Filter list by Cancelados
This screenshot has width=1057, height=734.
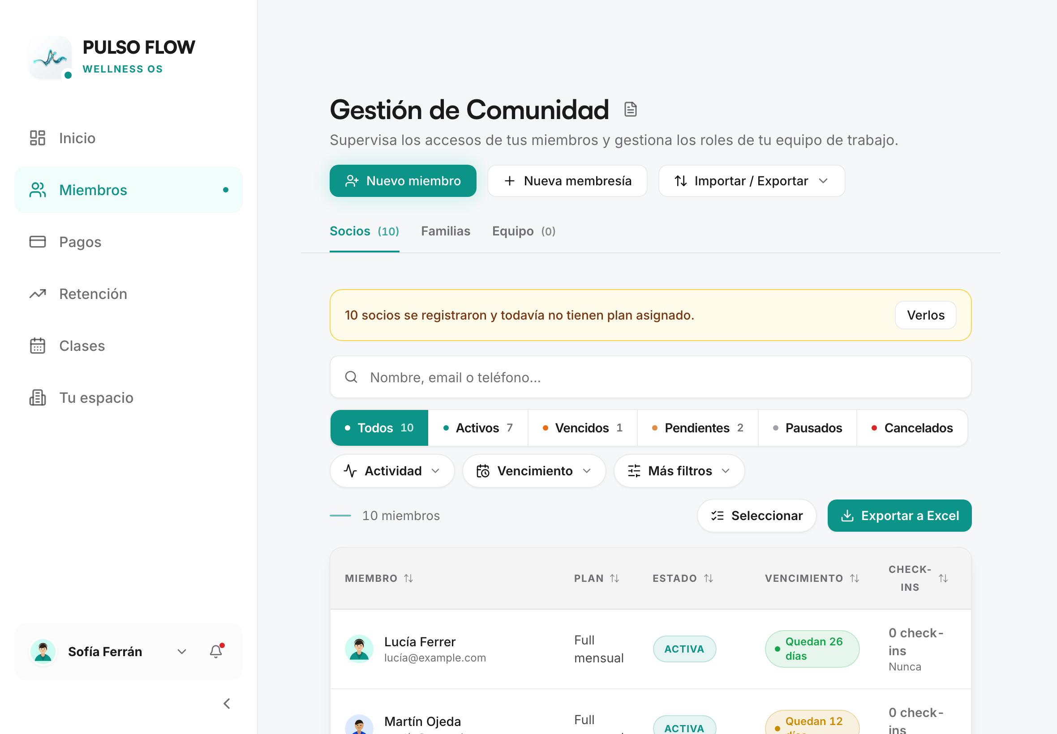912,428
